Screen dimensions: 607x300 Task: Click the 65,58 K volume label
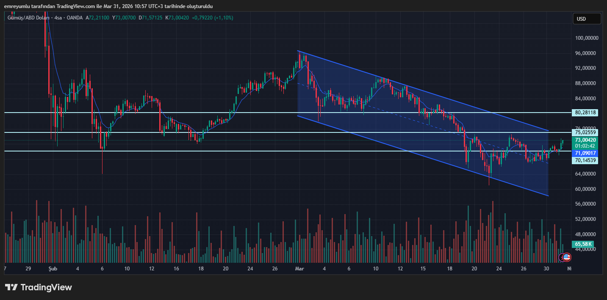coord(584,244)
